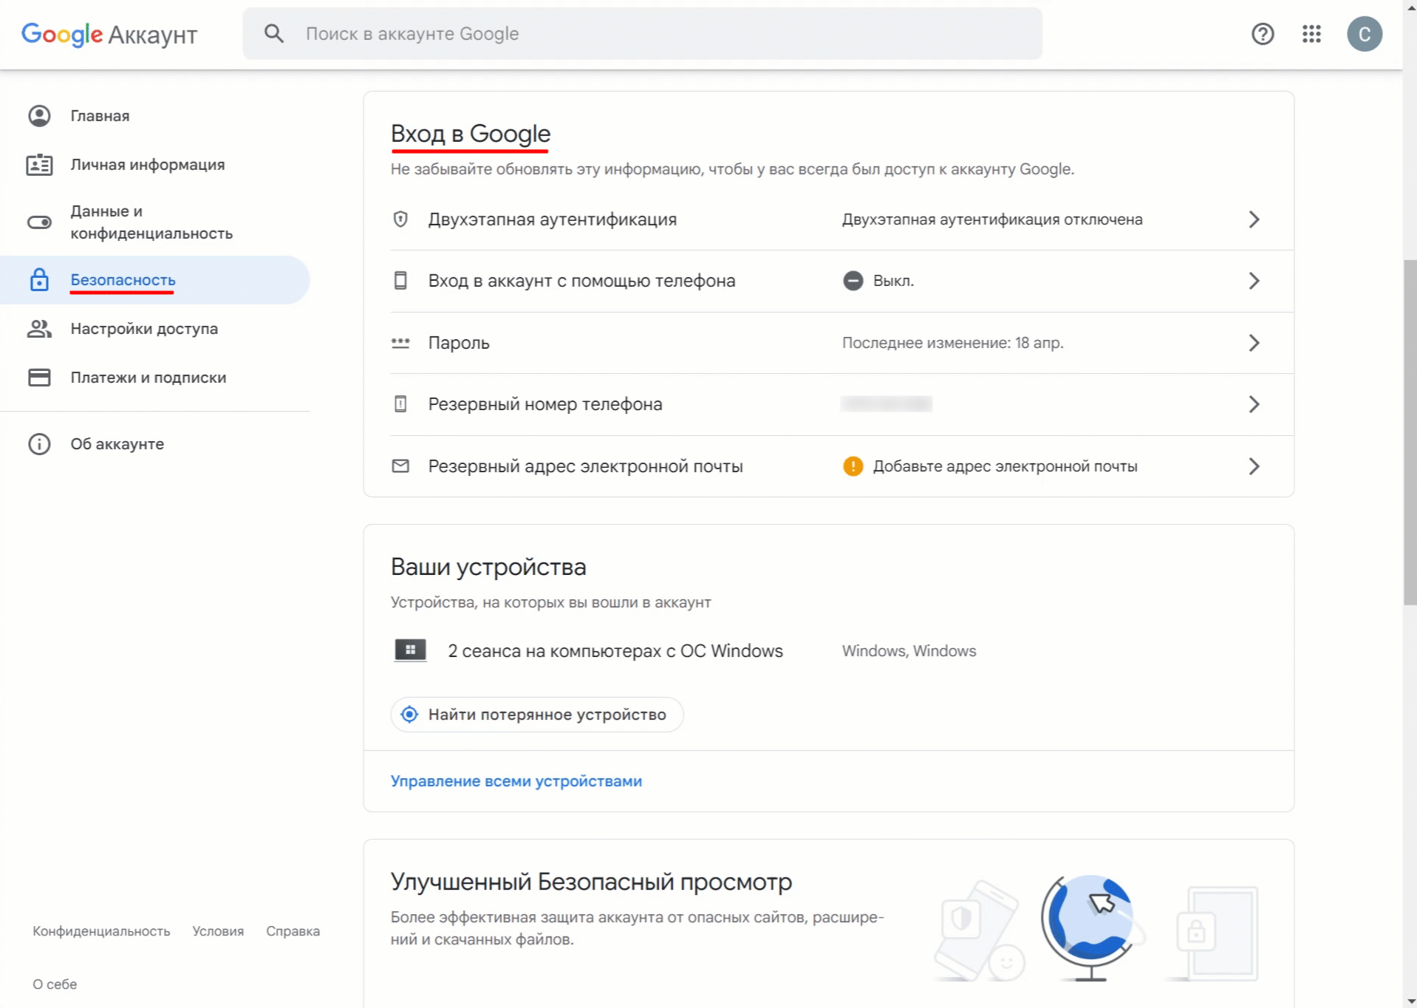
Task: Expand the Пароль row chevron
Action: 1254,343
